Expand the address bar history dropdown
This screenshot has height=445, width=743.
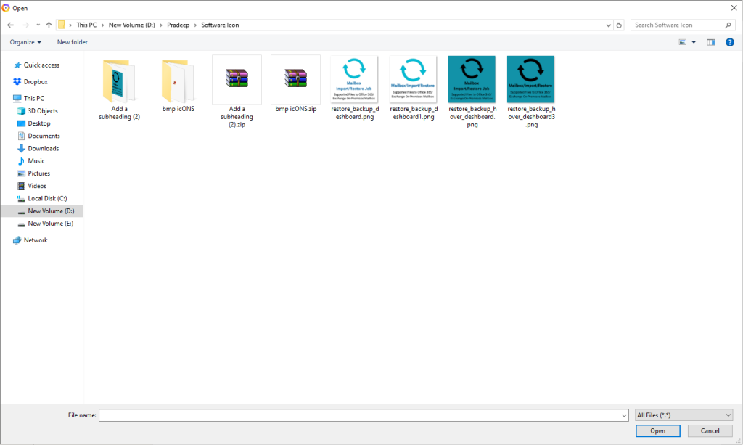[609, 25]
